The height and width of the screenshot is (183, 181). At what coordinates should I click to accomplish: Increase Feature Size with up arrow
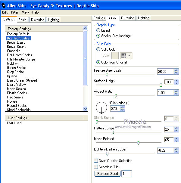pos(176,70)
